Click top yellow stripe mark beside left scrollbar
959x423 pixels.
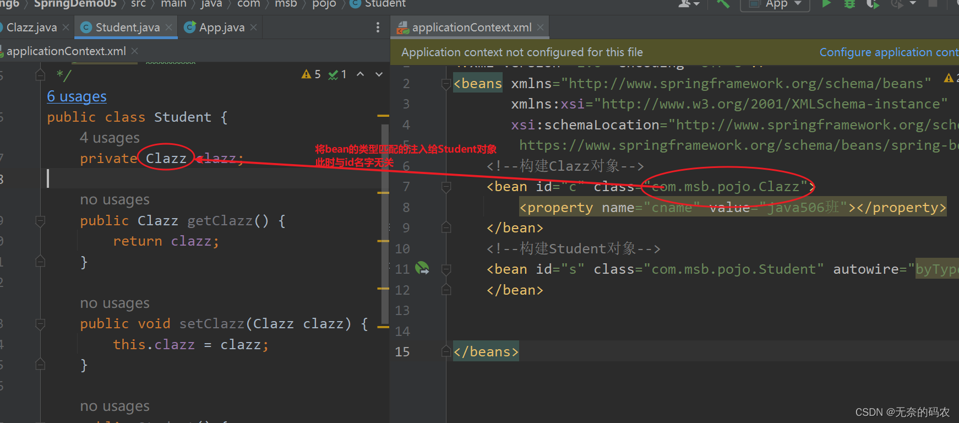point(383,116)
